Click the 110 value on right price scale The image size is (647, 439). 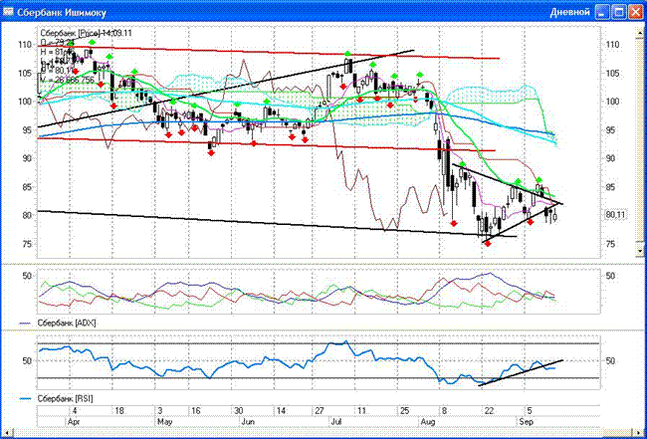[613, 45]
